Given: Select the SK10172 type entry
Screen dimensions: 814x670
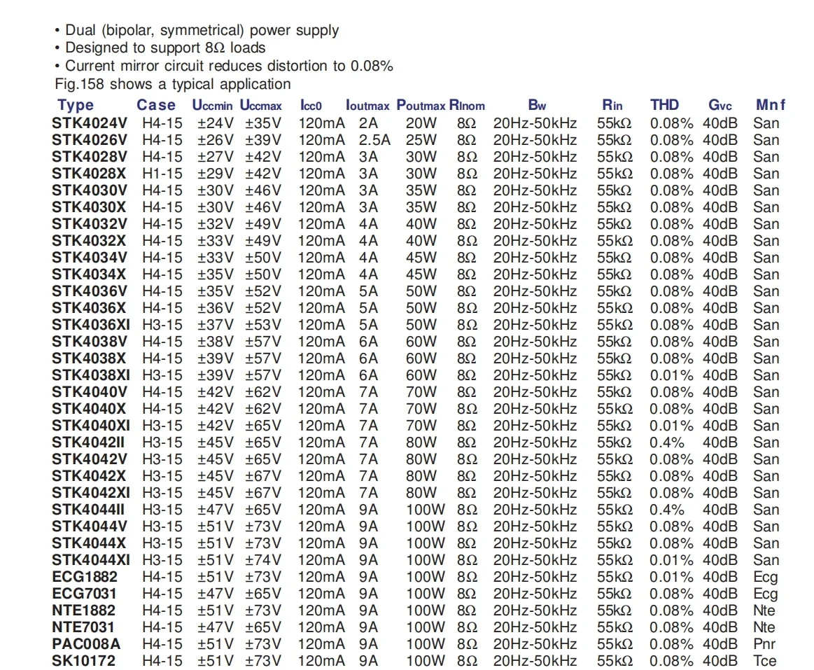Looking at the screenshot, I should (83, 661).
